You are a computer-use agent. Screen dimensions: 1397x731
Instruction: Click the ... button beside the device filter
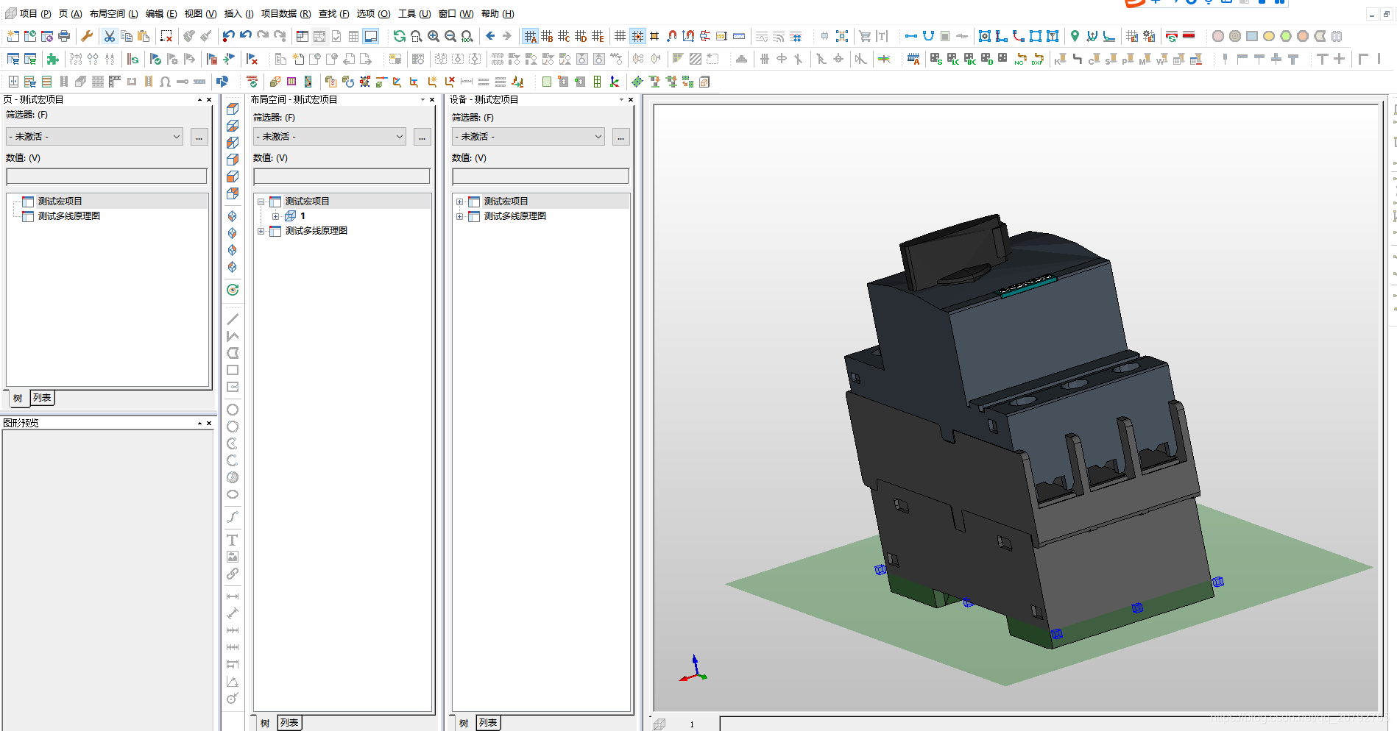pos(621,137)
